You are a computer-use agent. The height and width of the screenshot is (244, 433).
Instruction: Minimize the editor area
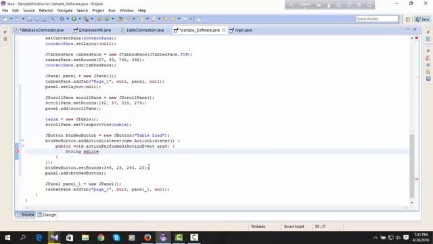[x=408, y=29]
